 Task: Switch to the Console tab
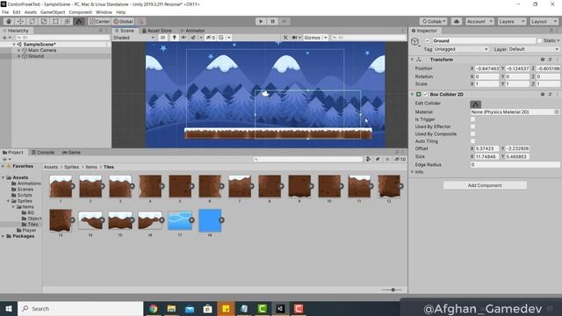(x=43, y=152)
